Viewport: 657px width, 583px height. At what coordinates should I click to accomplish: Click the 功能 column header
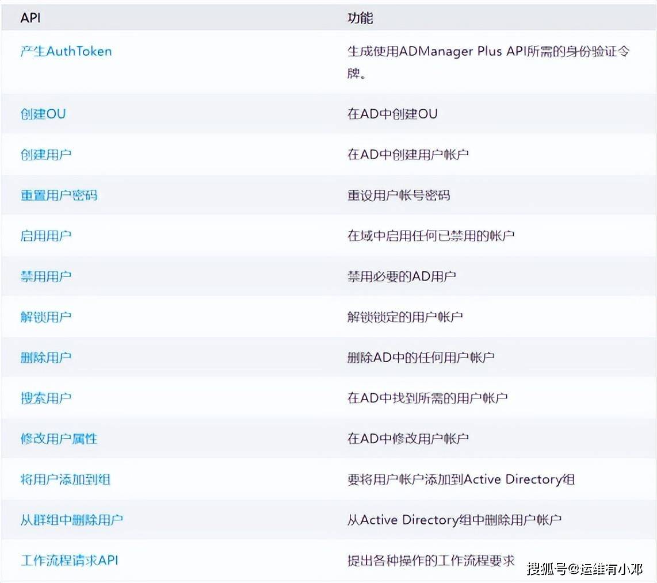point(360,18)
